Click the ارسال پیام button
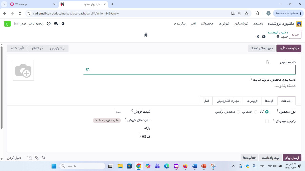The height and width of the screenshot is (171, 305). (291, 158)
